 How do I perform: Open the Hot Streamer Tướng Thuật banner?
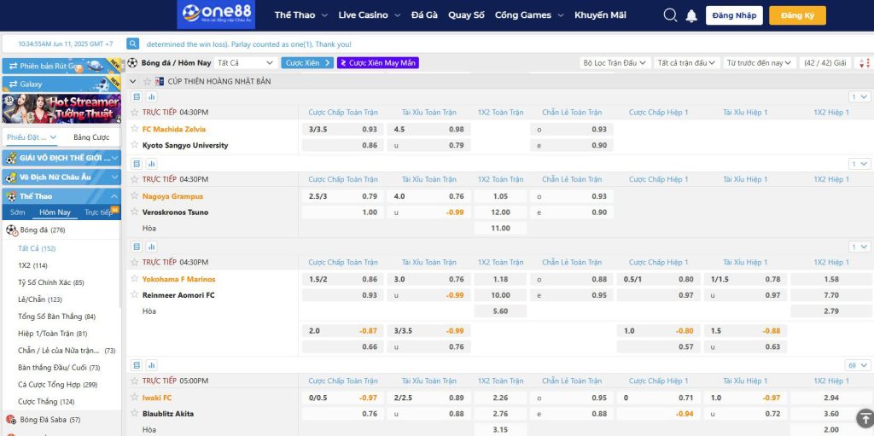[x=61, y=108]
